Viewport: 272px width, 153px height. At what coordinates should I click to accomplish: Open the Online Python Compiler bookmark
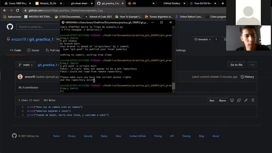click(x=189, y=17)
